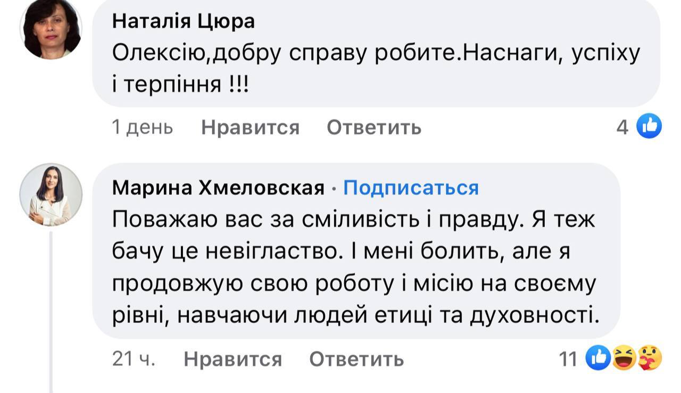Click the '21 ч.' comment timestamp
This screenshot has height=393, width=681.
point(134,360)
